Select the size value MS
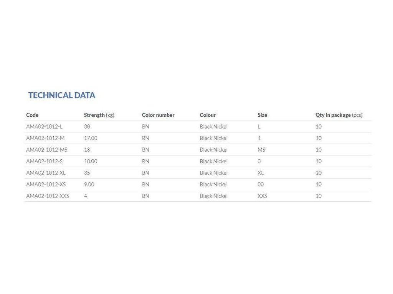 tap(261, 150)
